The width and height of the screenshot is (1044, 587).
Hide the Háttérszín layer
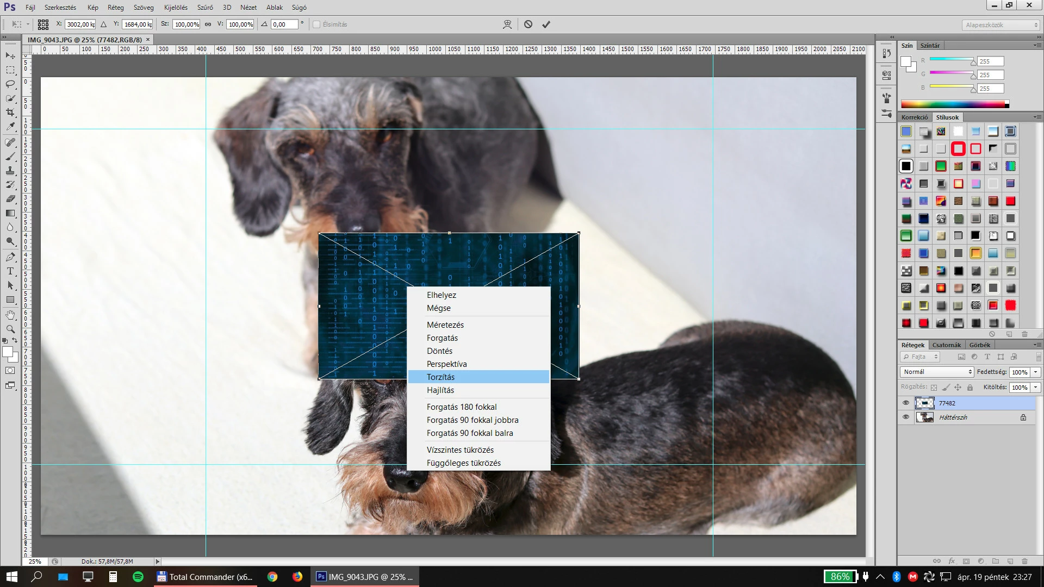[905, 417]
